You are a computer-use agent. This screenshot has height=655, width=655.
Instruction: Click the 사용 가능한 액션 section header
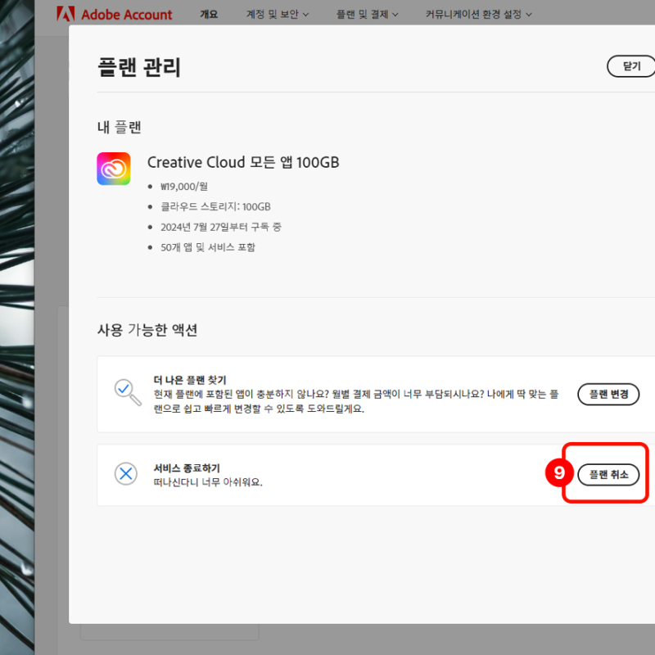click(x=147, y=330)
